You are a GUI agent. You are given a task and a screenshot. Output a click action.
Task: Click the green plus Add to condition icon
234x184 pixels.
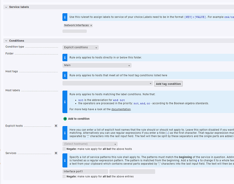(x=65, y=119)
